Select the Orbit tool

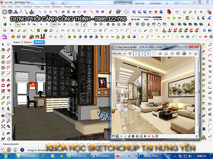point(3,116)
